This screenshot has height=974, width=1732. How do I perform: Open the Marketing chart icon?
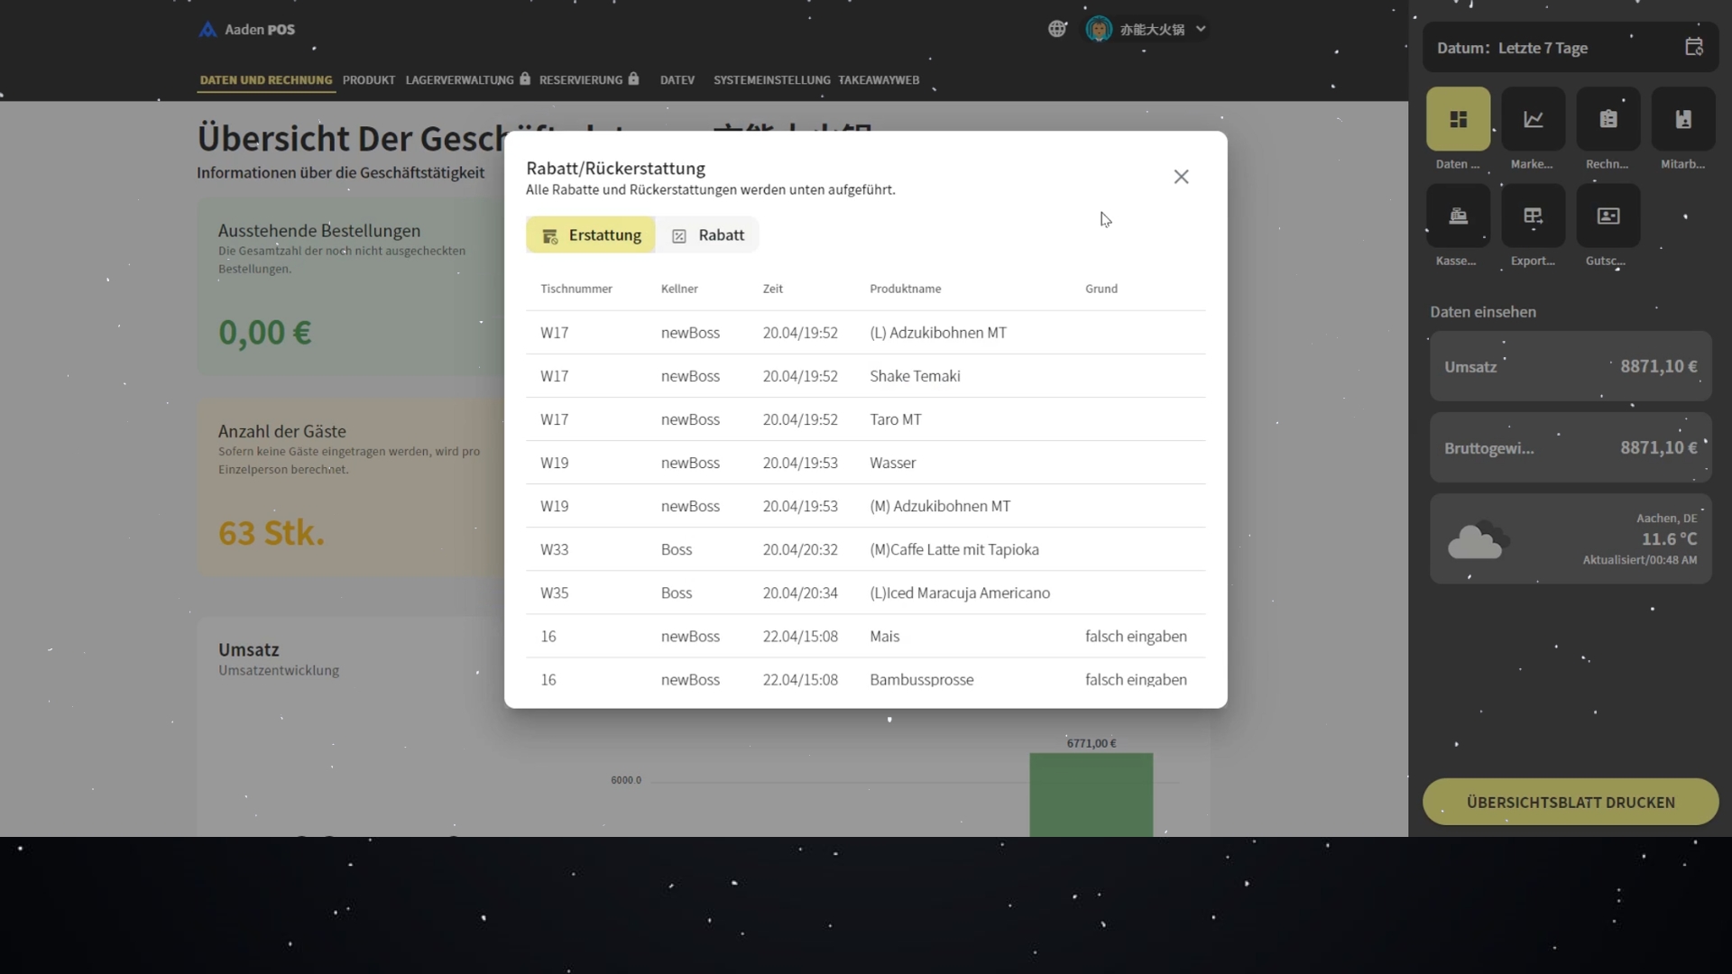tap(1533, 119)
